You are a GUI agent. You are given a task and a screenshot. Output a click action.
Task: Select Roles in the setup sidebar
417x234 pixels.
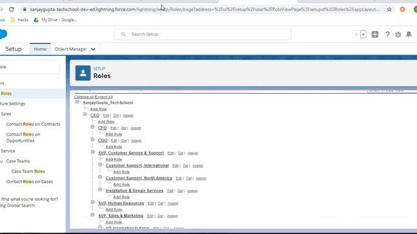click(x=6, y=94)
